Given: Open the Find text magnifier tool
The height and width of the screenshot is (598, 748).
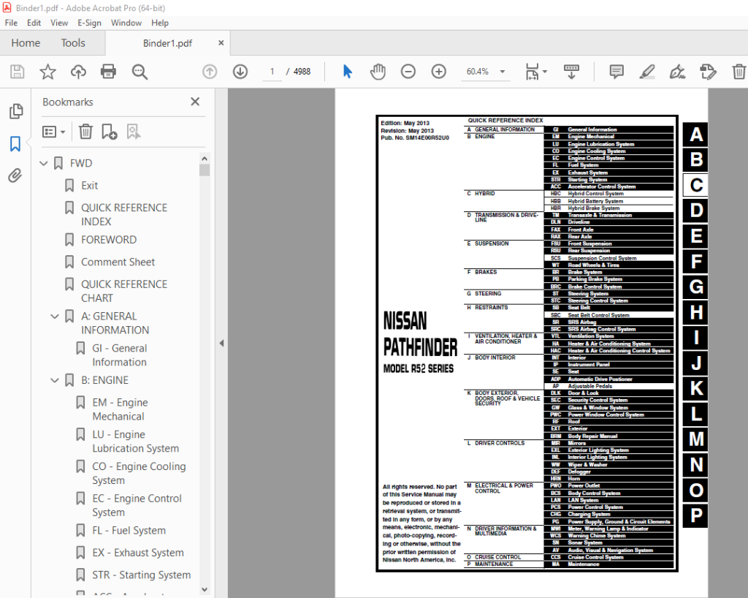Looking at the screenshot, I should tap(140, 72).
